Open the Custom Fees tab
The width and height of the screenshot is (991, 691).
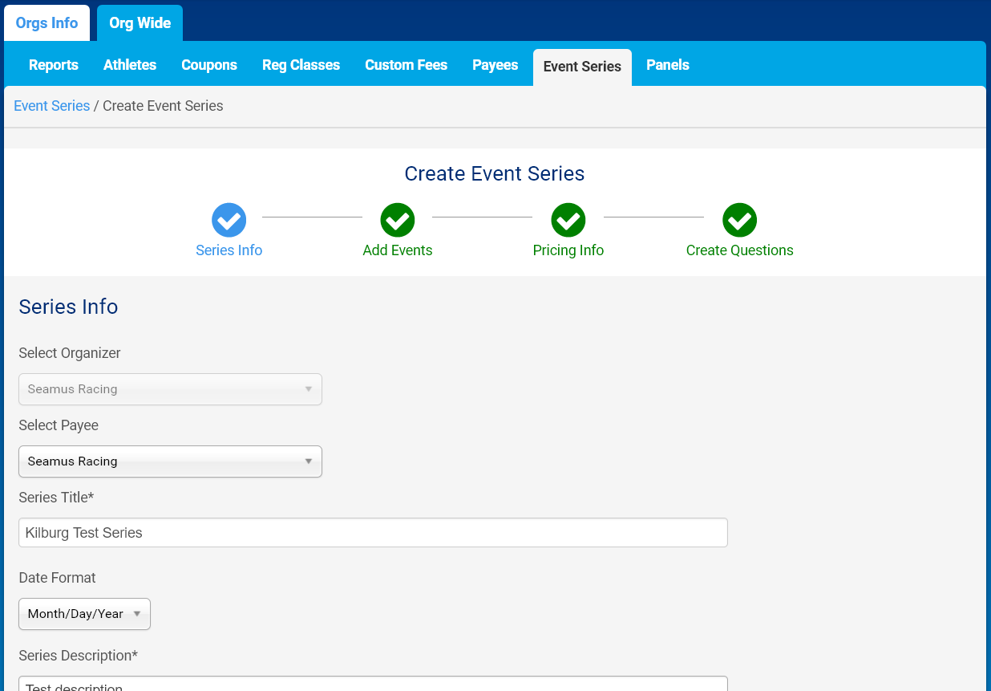(x=406, y=65)
